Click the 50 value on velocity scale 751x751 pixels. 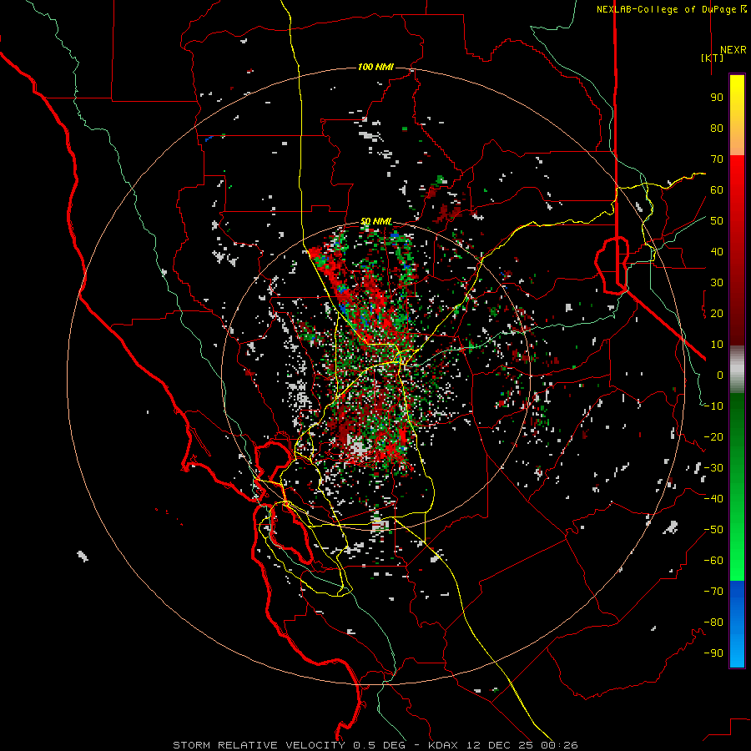[717, 221]
